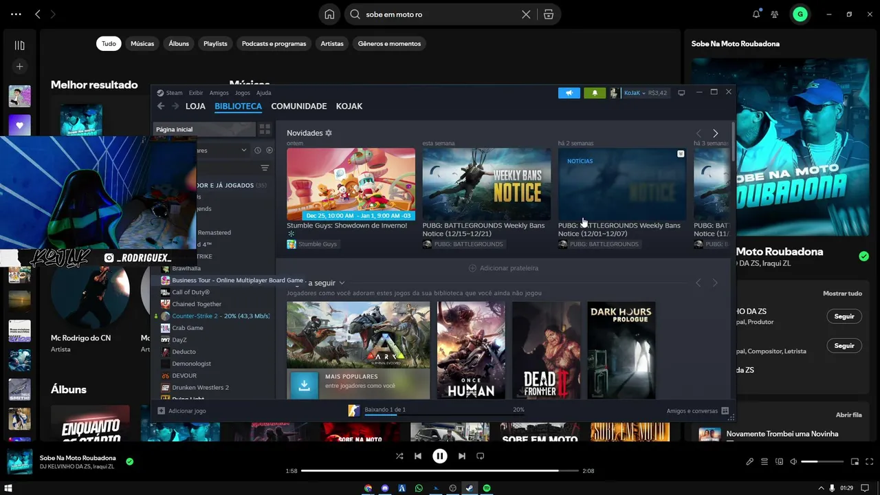Open Jogos menu in Steam
This screenshot has height=495, width=880.
[x=243, y=93]
